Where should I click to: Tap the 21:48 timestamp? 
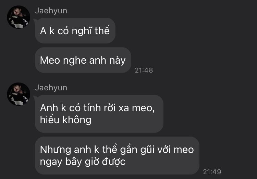click(x=144, y=70)
